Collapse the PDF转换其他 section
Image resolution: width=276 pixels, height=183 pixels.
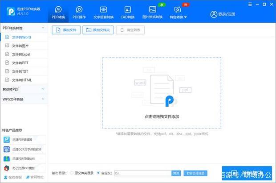[43, 28]
